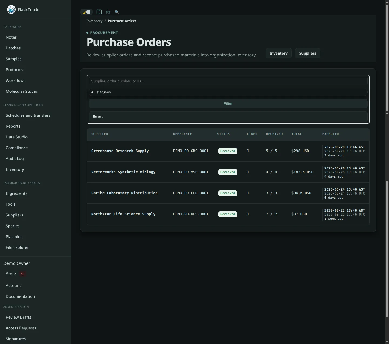The image size is (389, 344).
Task: Open Batches in the sidebar
Action: [13, 48]
